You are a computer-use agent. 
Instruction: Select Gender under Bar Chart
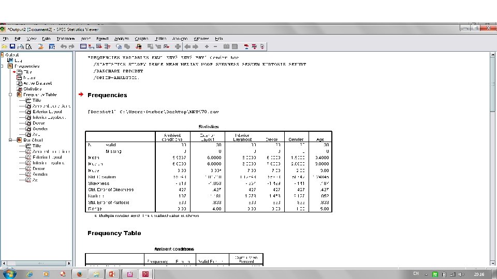tap(40, 174)
